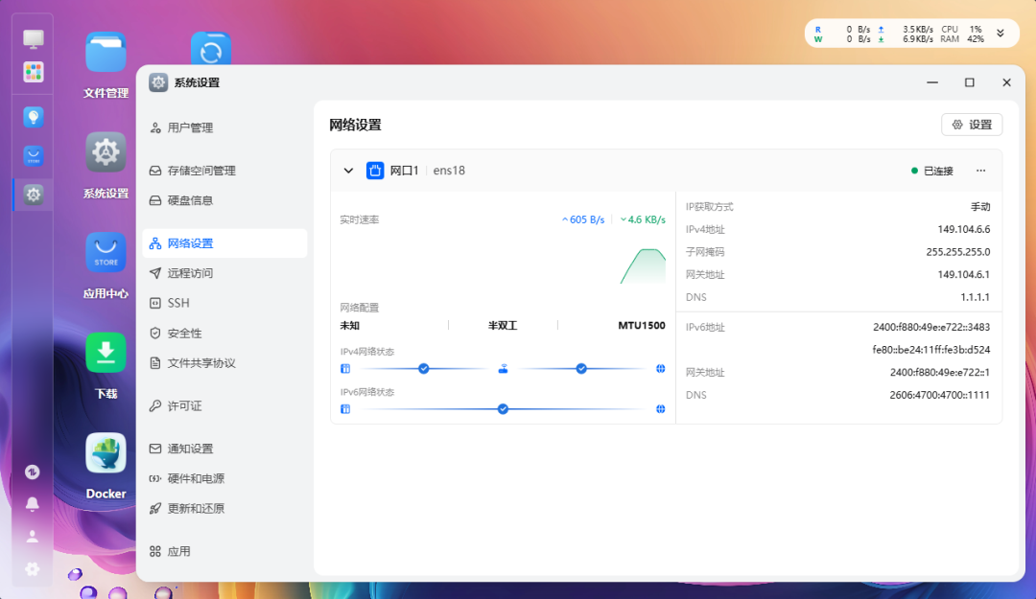Click the gateway value 149.104.6.1
Viewport: 1036px width, 599px height.
click(x=963, y=274)
